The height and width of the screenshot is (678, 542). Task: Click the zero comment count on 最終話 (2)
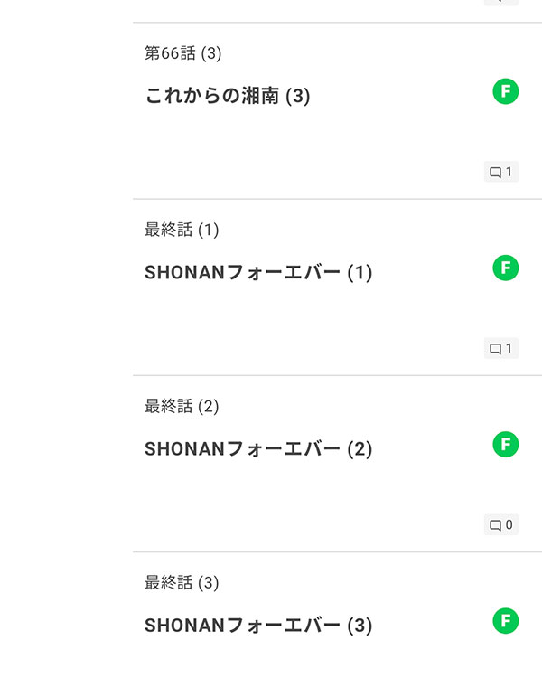[x=509, y=525]
